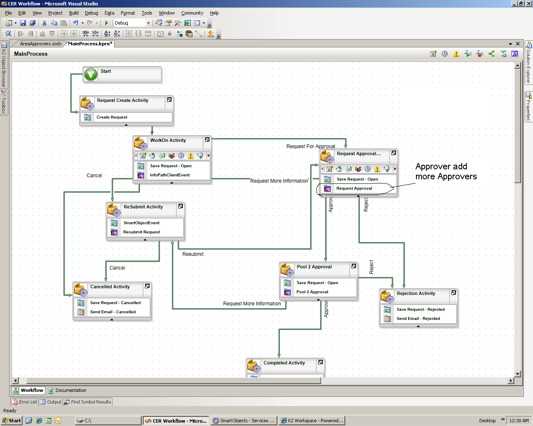Click the warning icon on Request Approval strip
533x426 pixels.
(x=377, y=169)
